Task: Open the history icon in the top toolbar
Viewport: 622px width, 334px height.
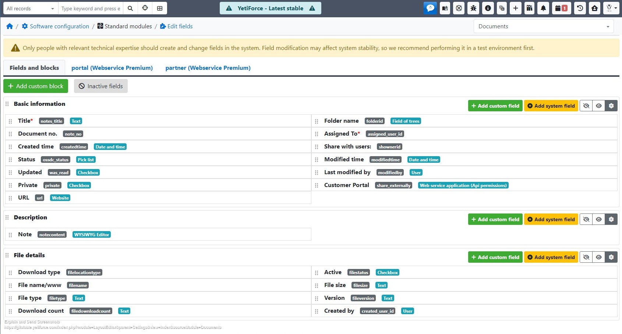Action: coord(580,8)
